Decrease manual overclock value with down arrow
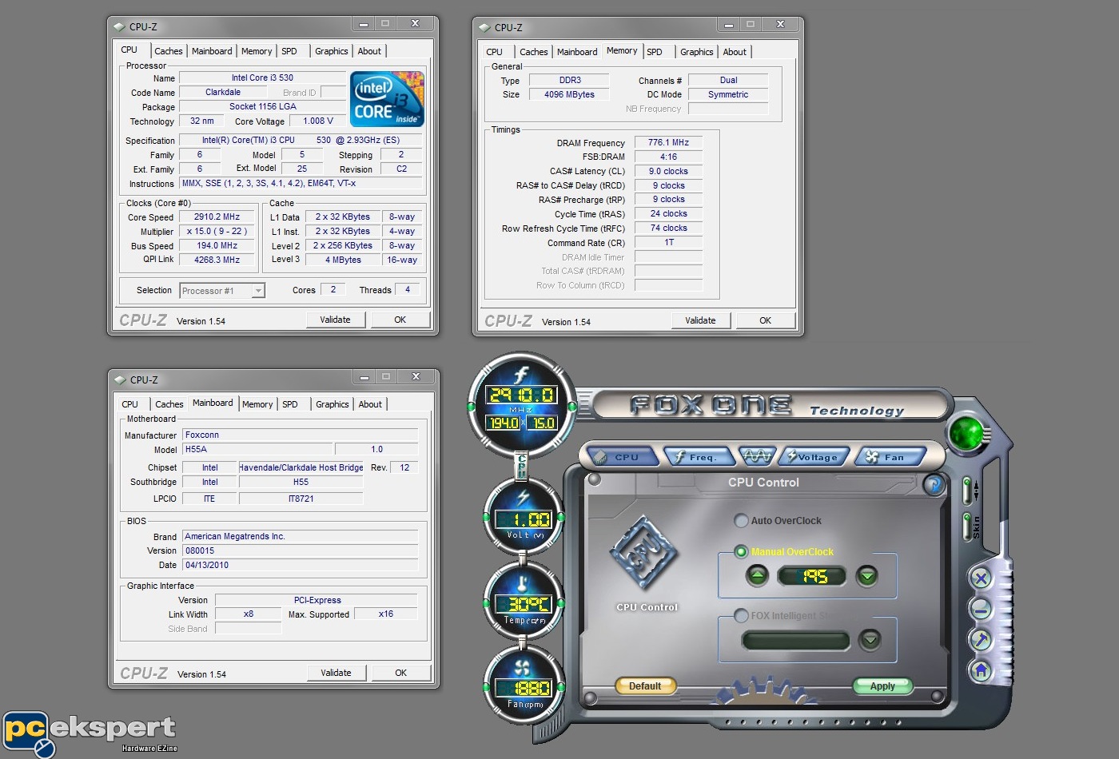 point(866,575)
